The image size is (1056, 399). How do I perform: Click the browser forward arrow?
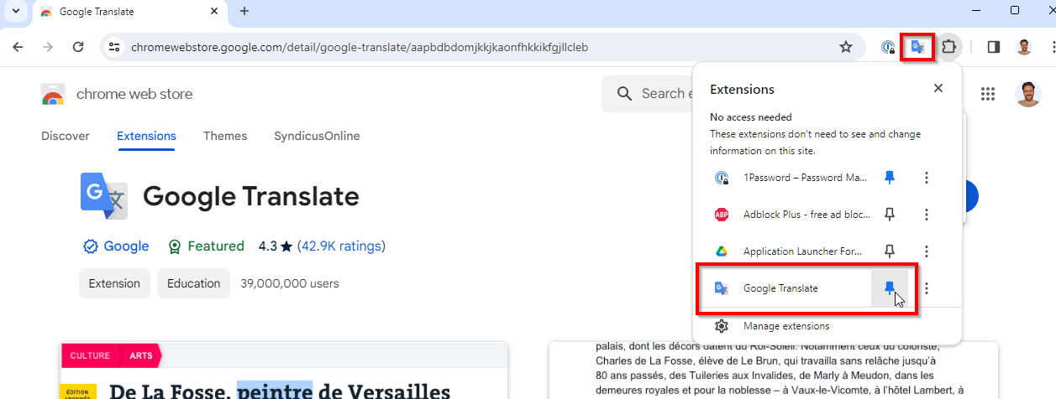(x=48, y=47)
